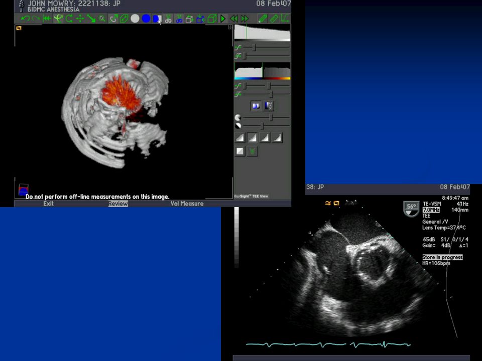Click the blue scissors crop tool
The width and height of the screenshot is (482, 361).
coord(179,19)
